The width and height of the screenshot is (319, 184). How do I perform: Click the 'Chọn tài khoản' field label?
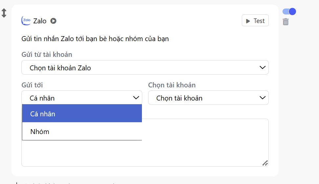(x=172, y=85)
